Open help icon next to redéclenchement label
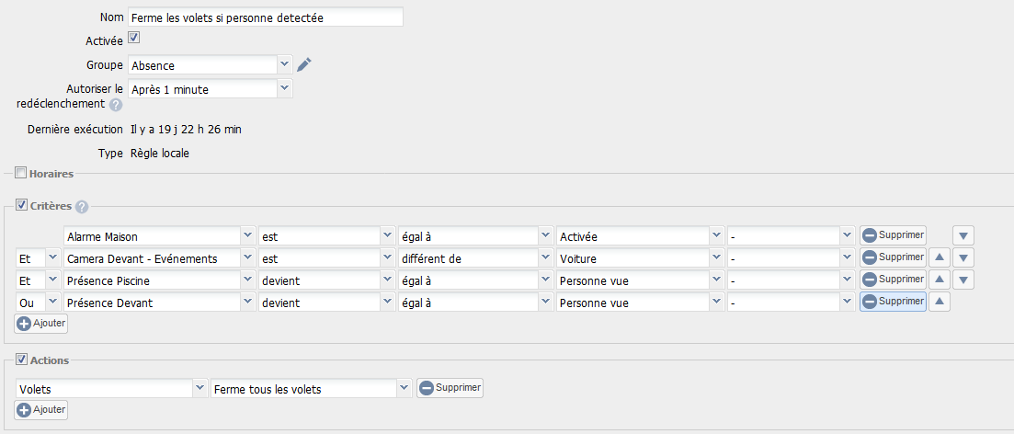Screen dimensions: 1014x434 coord(116,105)
